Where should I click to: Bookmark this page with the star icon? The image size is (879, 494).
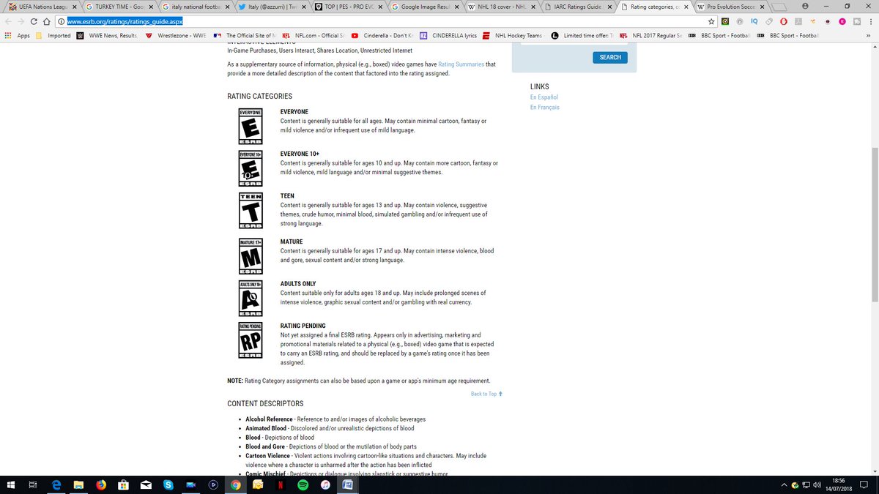711,22
